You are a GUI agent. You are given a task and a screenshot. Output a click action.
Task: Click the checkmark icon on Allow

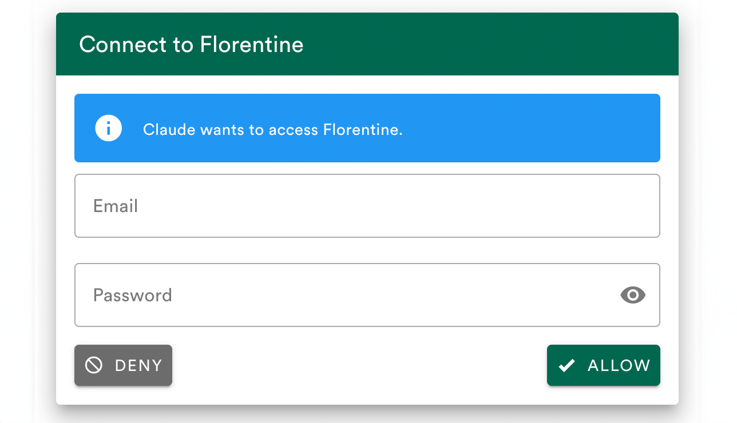(566, 365)
